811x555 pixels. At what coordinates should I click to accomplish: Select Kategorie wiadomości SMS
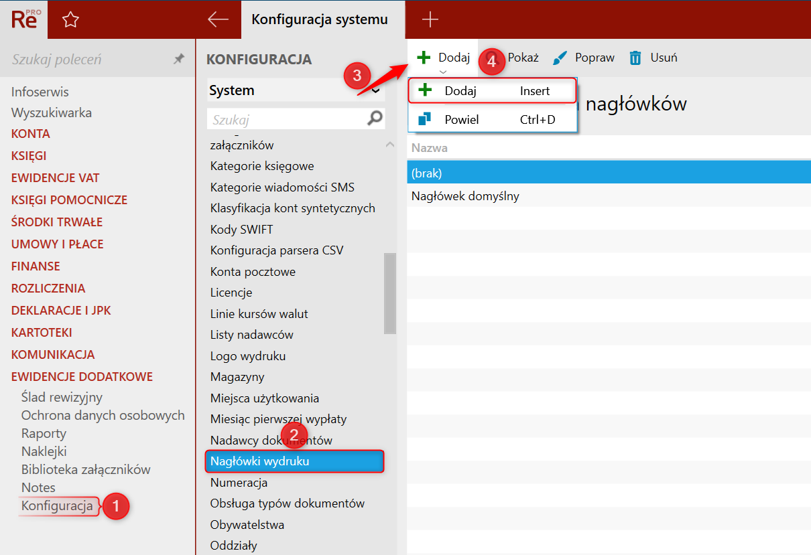click(x=282, y=187)
